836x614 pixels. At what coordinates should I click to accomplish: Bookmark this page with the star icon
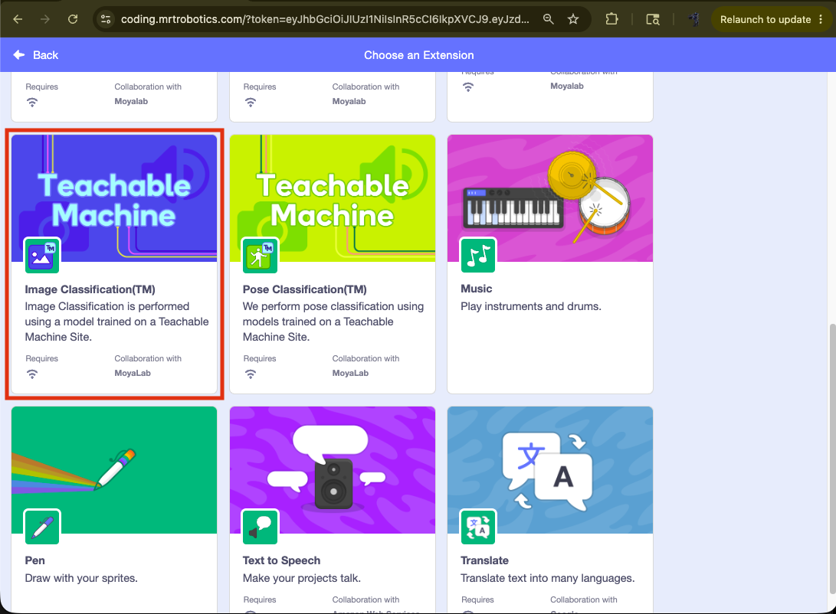pos(573,19)
